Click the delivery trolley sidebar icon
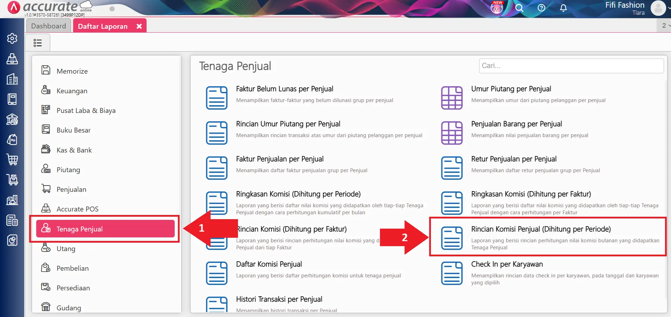Screen dimensions: 671x317 (12, 180)
